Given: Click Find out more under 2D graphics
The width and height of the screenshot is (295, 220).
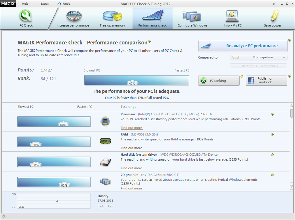Looking at the screenshot, I should pos(131,188).
